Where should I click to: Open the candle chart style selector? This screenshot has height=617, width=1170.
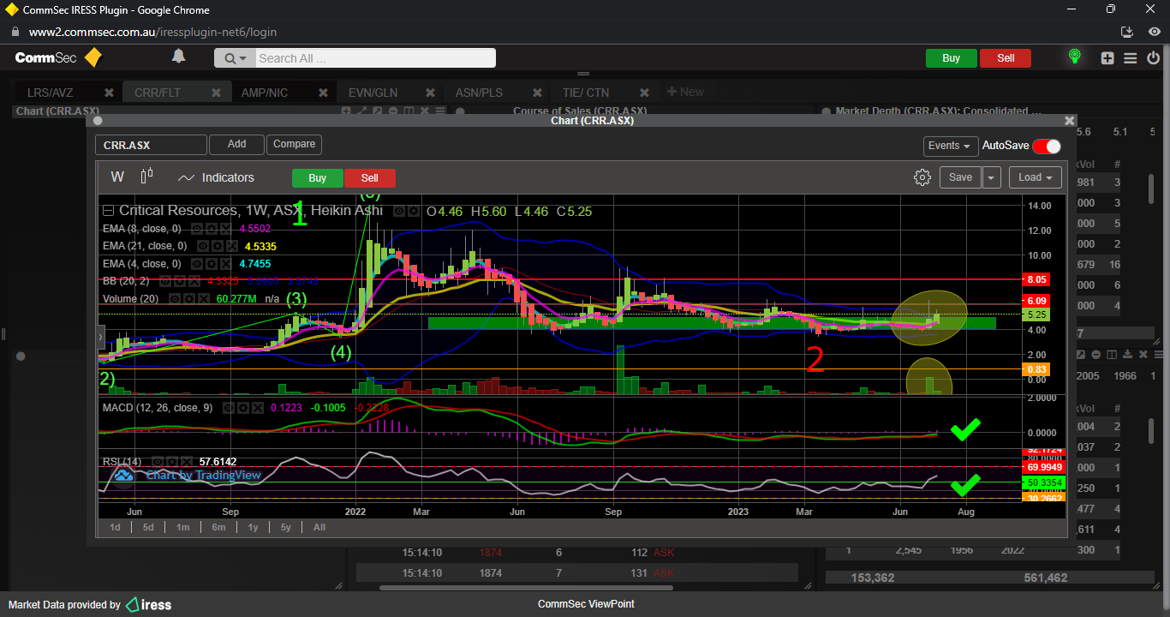click(146, 177)
